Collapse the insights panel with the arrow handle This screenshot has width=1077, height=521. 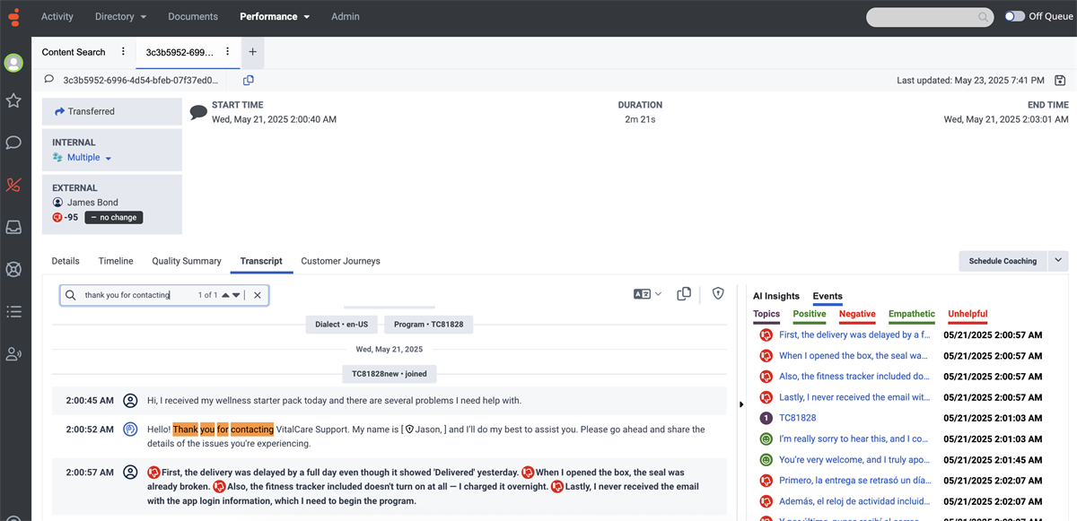click(x=741, y=404)
